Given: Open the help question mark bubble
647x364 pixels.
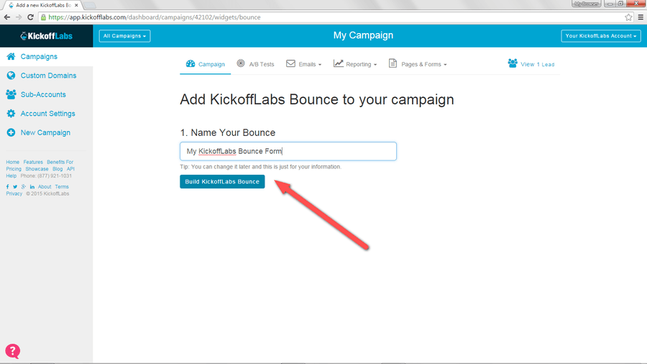Looking at the screenshot, I should [x=13, y=351].
